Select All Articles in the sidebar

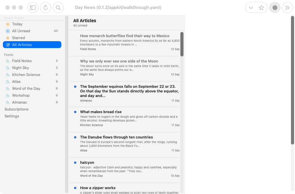[32, 45]
